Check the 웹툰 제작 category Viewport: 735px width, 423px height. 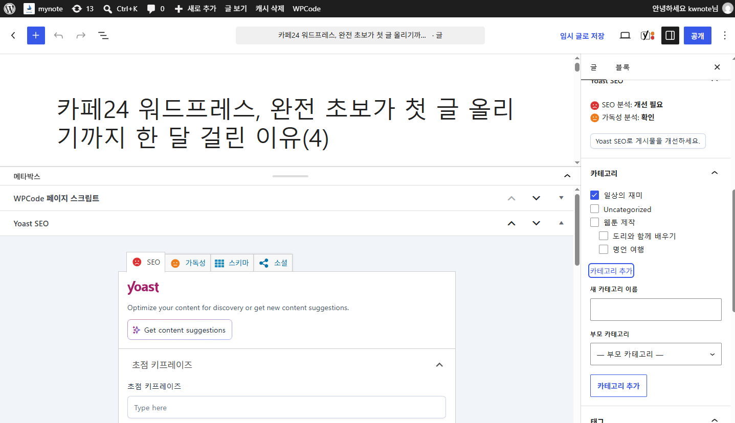(594, 222)
